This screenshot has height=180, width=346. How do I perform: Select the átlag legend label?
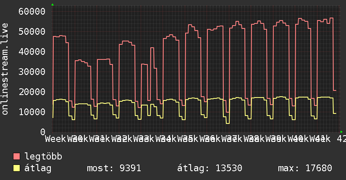coord(38,168)
